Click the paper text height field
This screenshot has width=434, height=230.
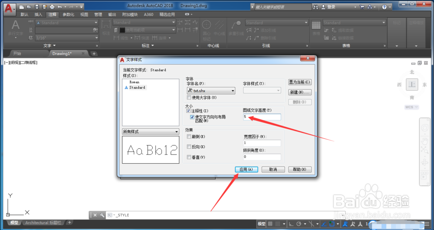tap(262, 117)
